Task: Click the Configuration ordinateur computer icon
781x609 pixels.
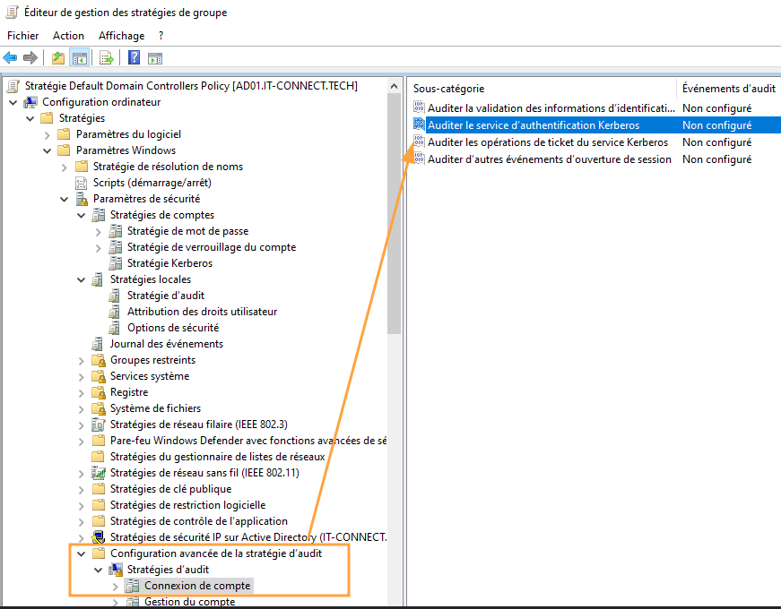Action: [30, 102]
